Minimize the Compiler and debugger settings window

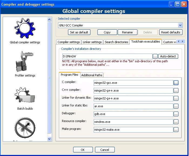(x=171, y=4)
